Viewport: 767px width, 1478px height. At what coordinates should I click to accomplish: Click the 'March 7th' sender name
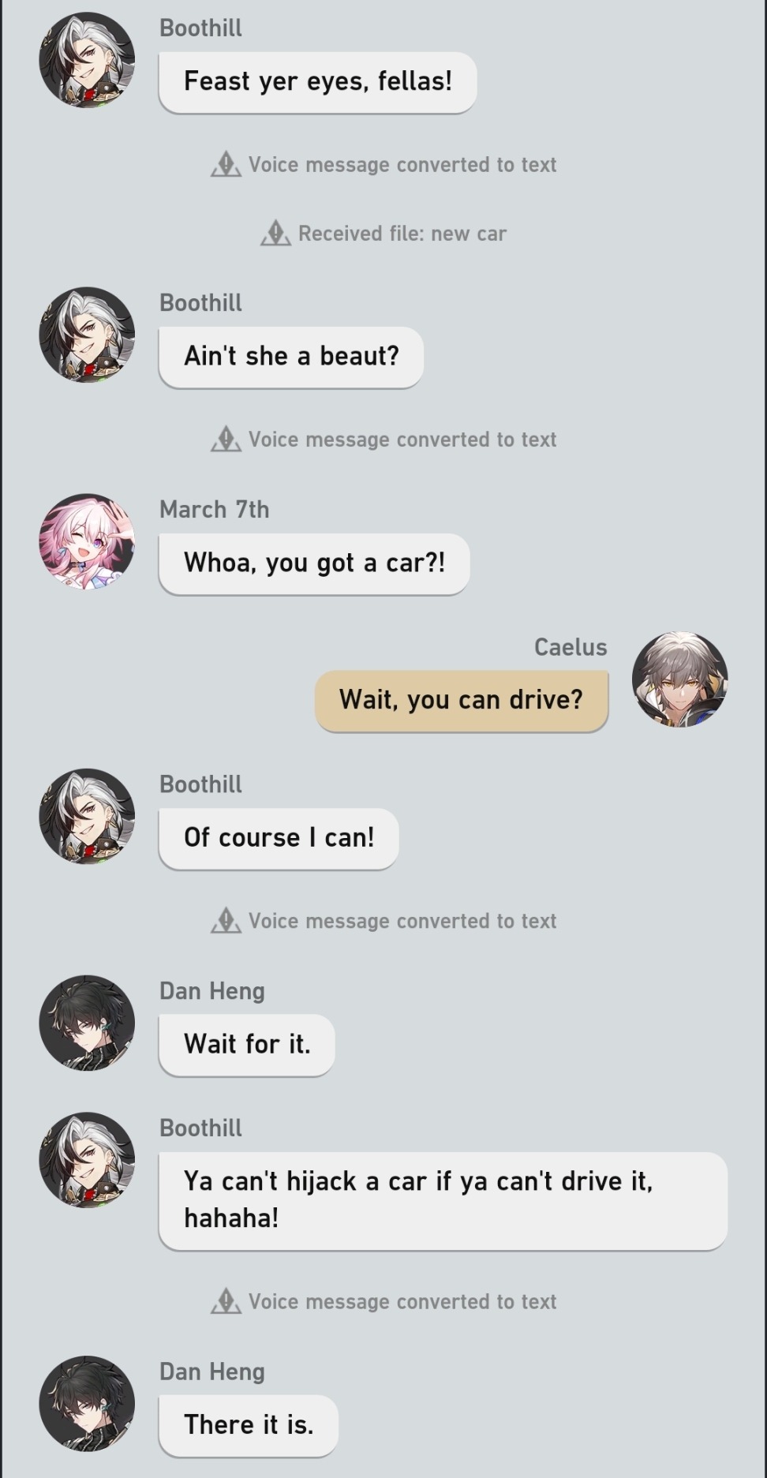215,510
